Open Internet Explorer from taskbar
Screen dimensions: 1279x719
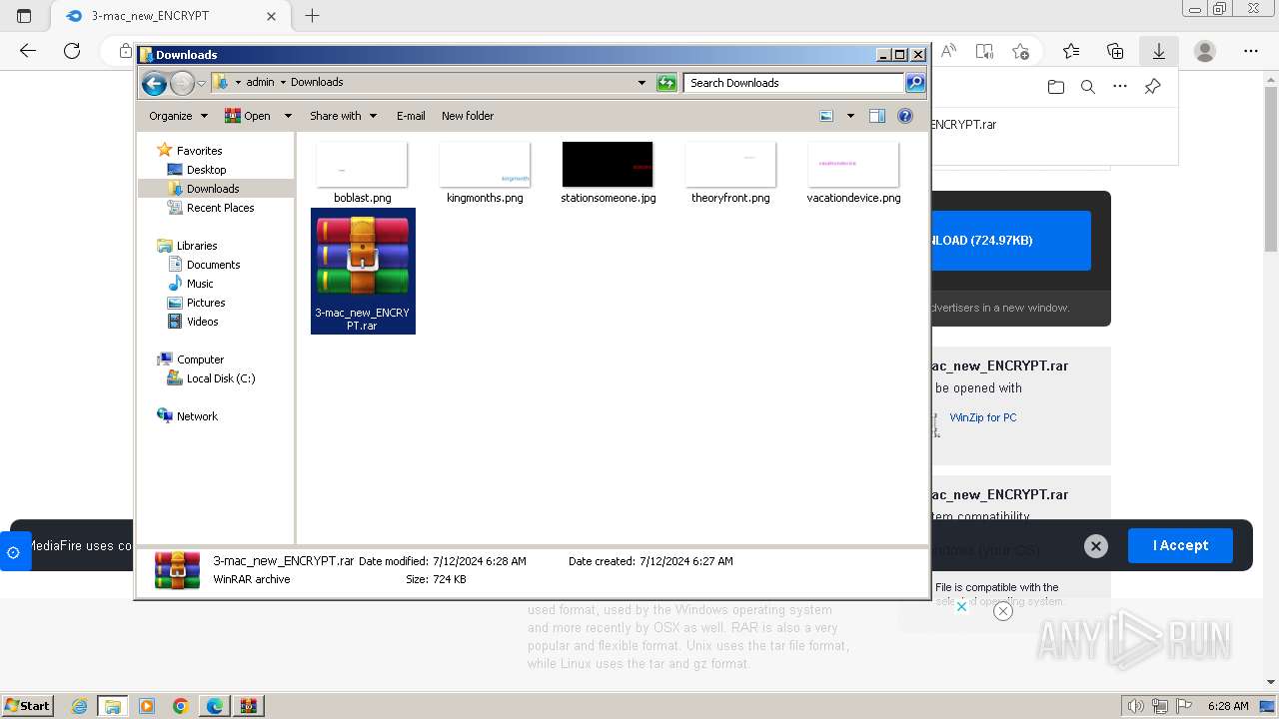point(80,706)
